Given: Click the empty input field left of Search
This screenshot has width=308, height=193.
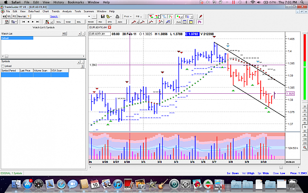Looking at the screenshot, I should [x=40, y=16].
